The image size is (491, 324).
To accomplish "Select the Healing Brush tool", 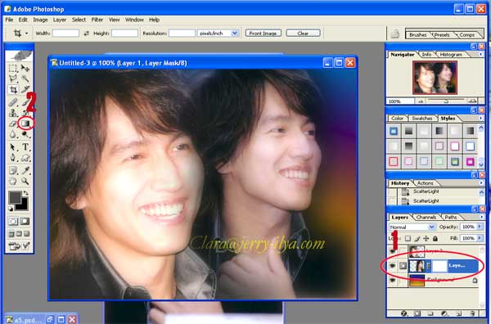I will click(x=13, y=102).
